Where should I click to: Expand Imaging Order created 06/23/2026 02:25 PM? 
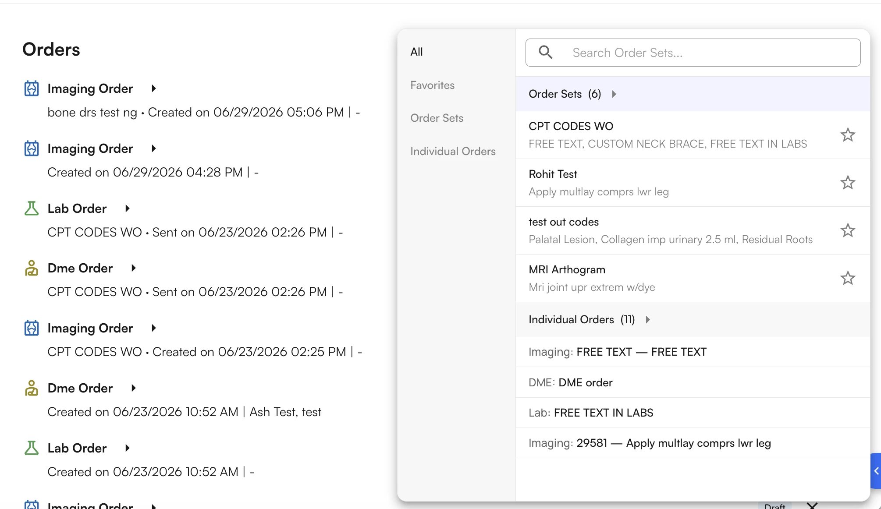[x=153, y=328]
